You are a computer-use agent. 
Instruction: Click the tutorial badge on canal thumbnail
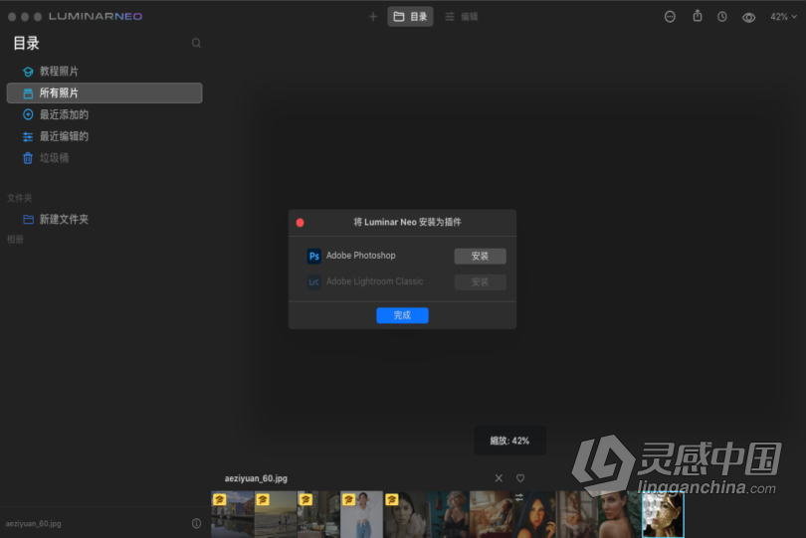point(220,499)
